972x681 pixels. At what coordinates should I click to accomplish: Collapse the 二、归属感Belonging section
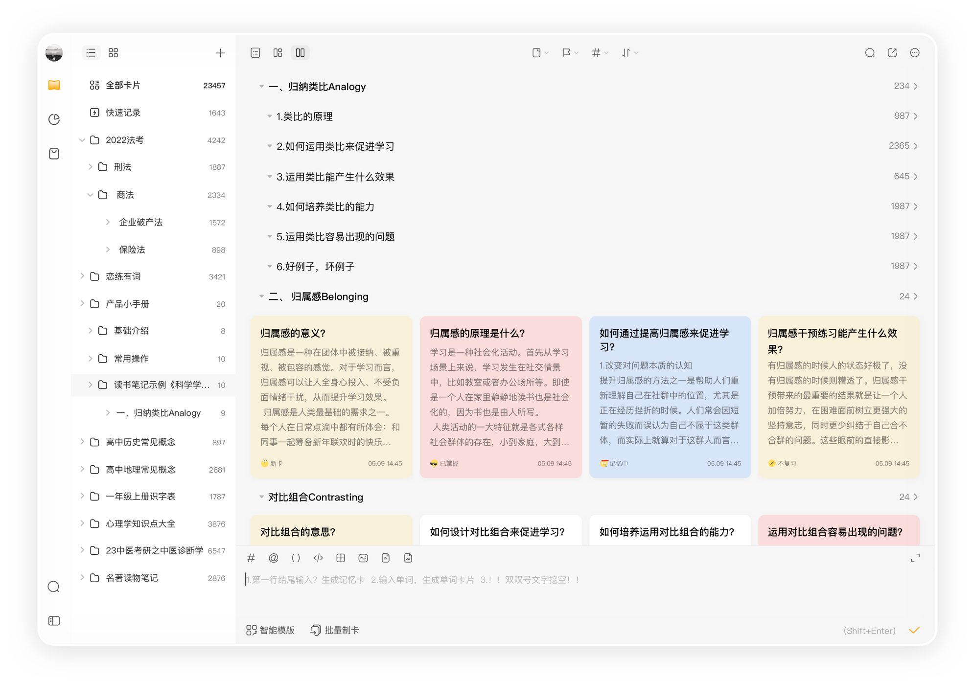(261, 296)
